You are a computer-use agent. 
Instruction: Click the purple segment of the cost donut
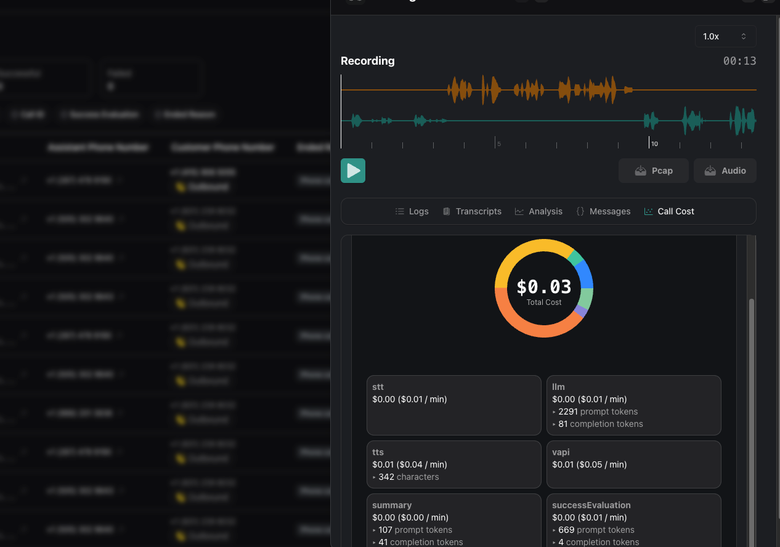[580, 312]
